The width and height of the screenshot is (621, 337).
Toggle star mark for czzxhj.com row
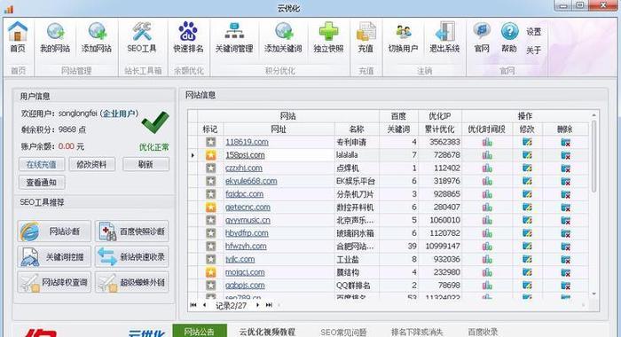pos(211,168)
